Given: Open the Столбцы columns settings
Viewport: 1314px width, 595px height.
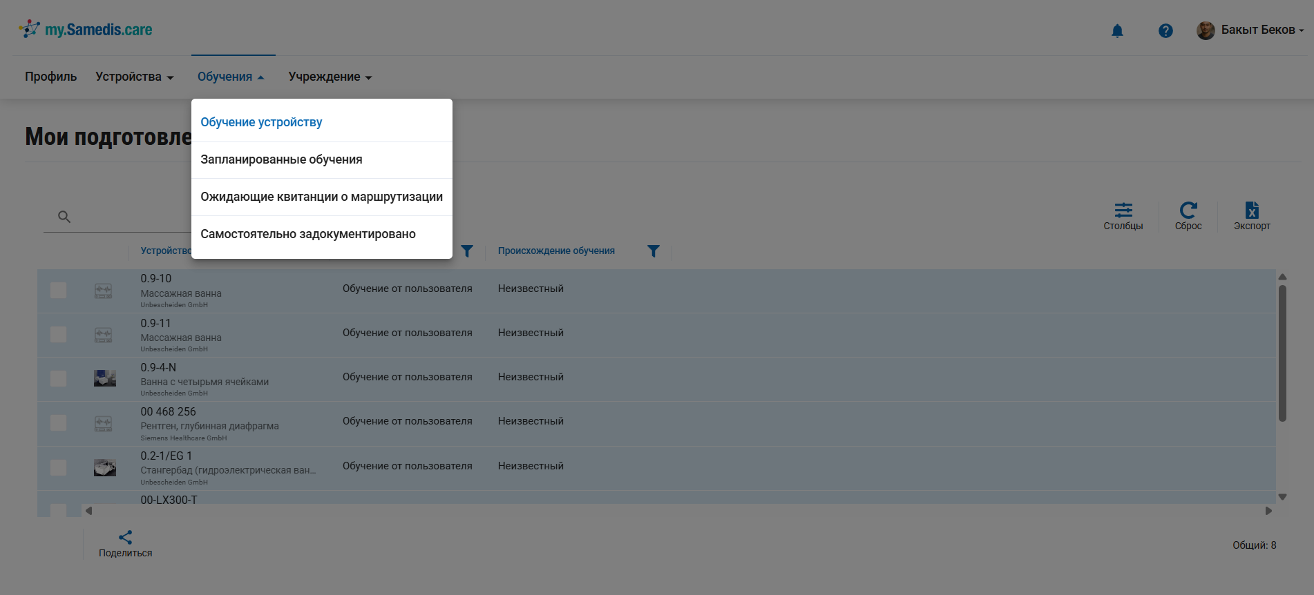Looking at the screenshot, I should (x=1123, y=216).
